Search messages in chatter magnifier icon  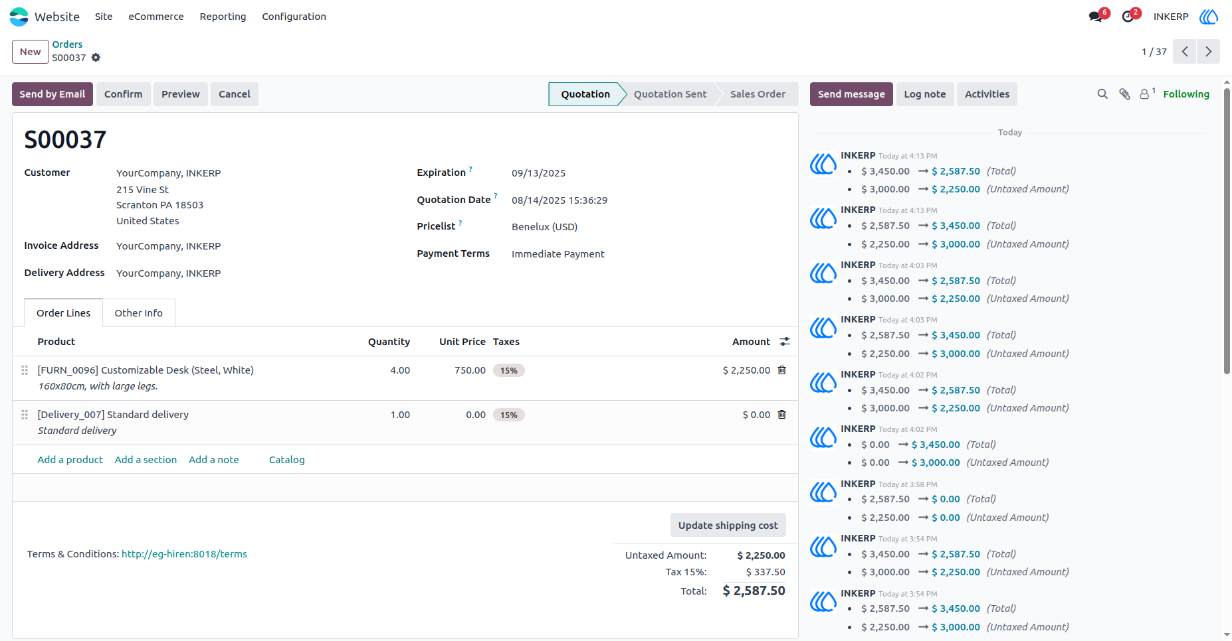1102,94
